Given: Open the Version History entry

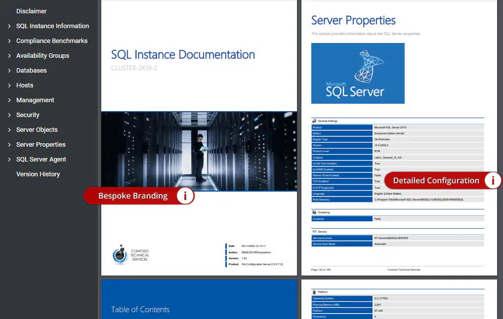Looking at the screenshot, I should pyautogui.click(x=38, y=174).
